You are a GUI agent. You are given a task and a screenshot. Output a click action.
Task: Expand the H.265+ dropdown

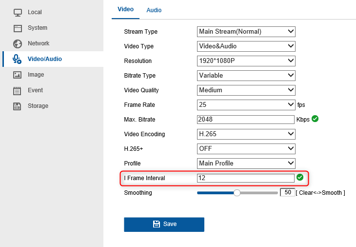(x=246, y=149)
